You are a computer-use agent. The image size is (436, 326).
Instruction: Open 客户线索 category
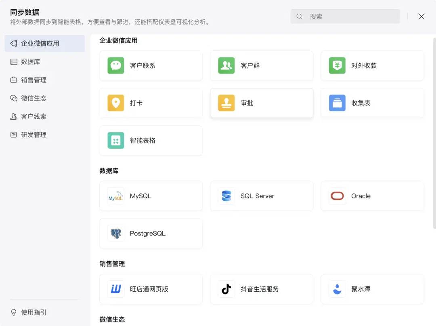click(45, 117)
